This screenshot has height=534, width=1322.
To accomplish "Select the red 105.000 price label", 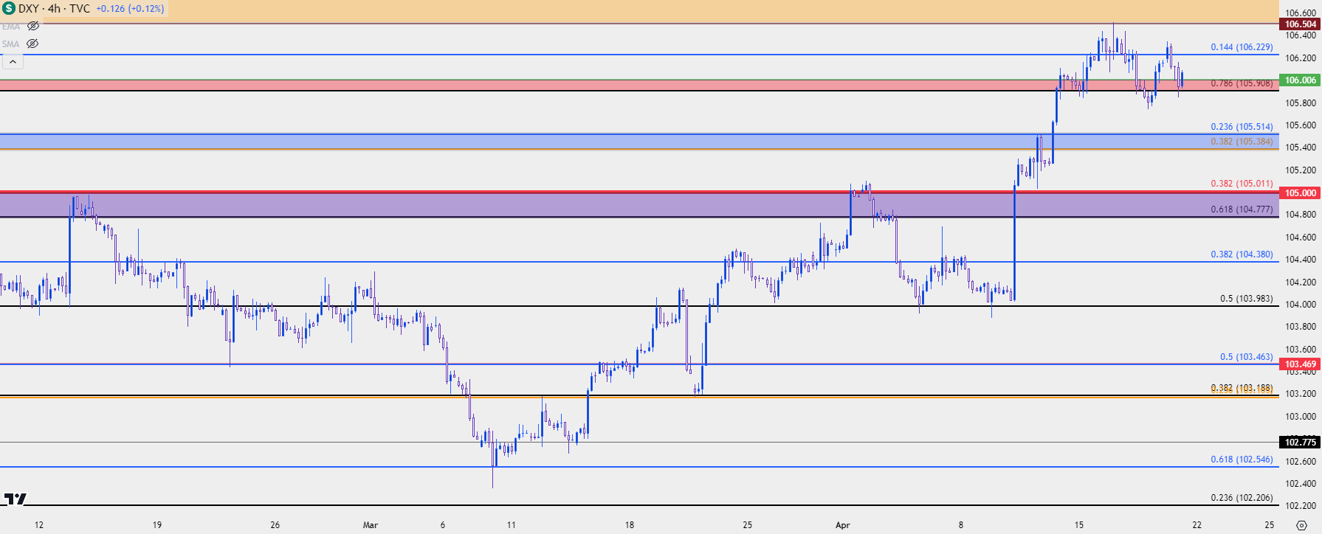I will click(x=1301, y=193).
